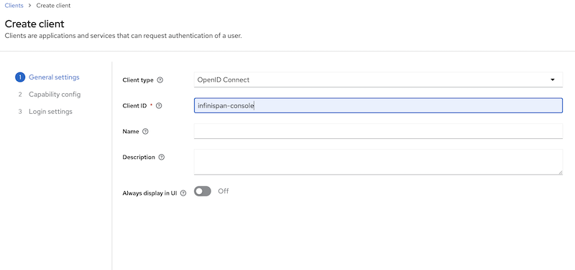Click the Off label beside the switch
Image resolution: width=575 pixels, height=270 pixels.
tap(224, 191)
